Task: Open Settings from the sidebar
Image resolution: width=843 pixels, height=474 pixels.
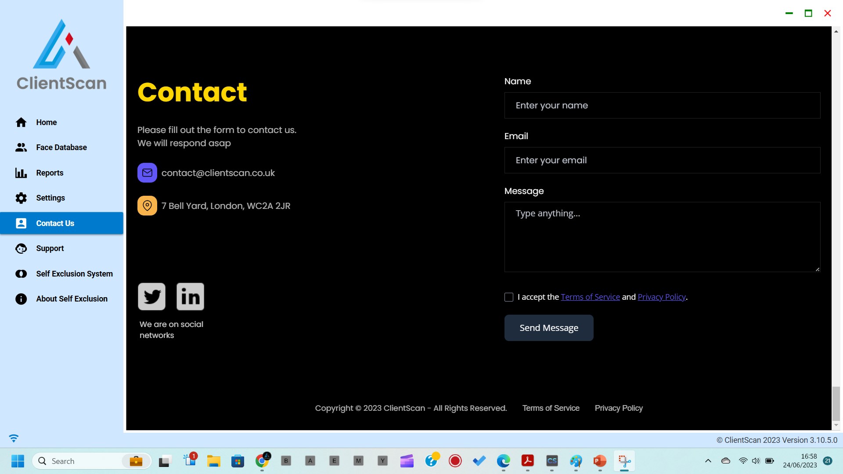Action: (50, 198)
